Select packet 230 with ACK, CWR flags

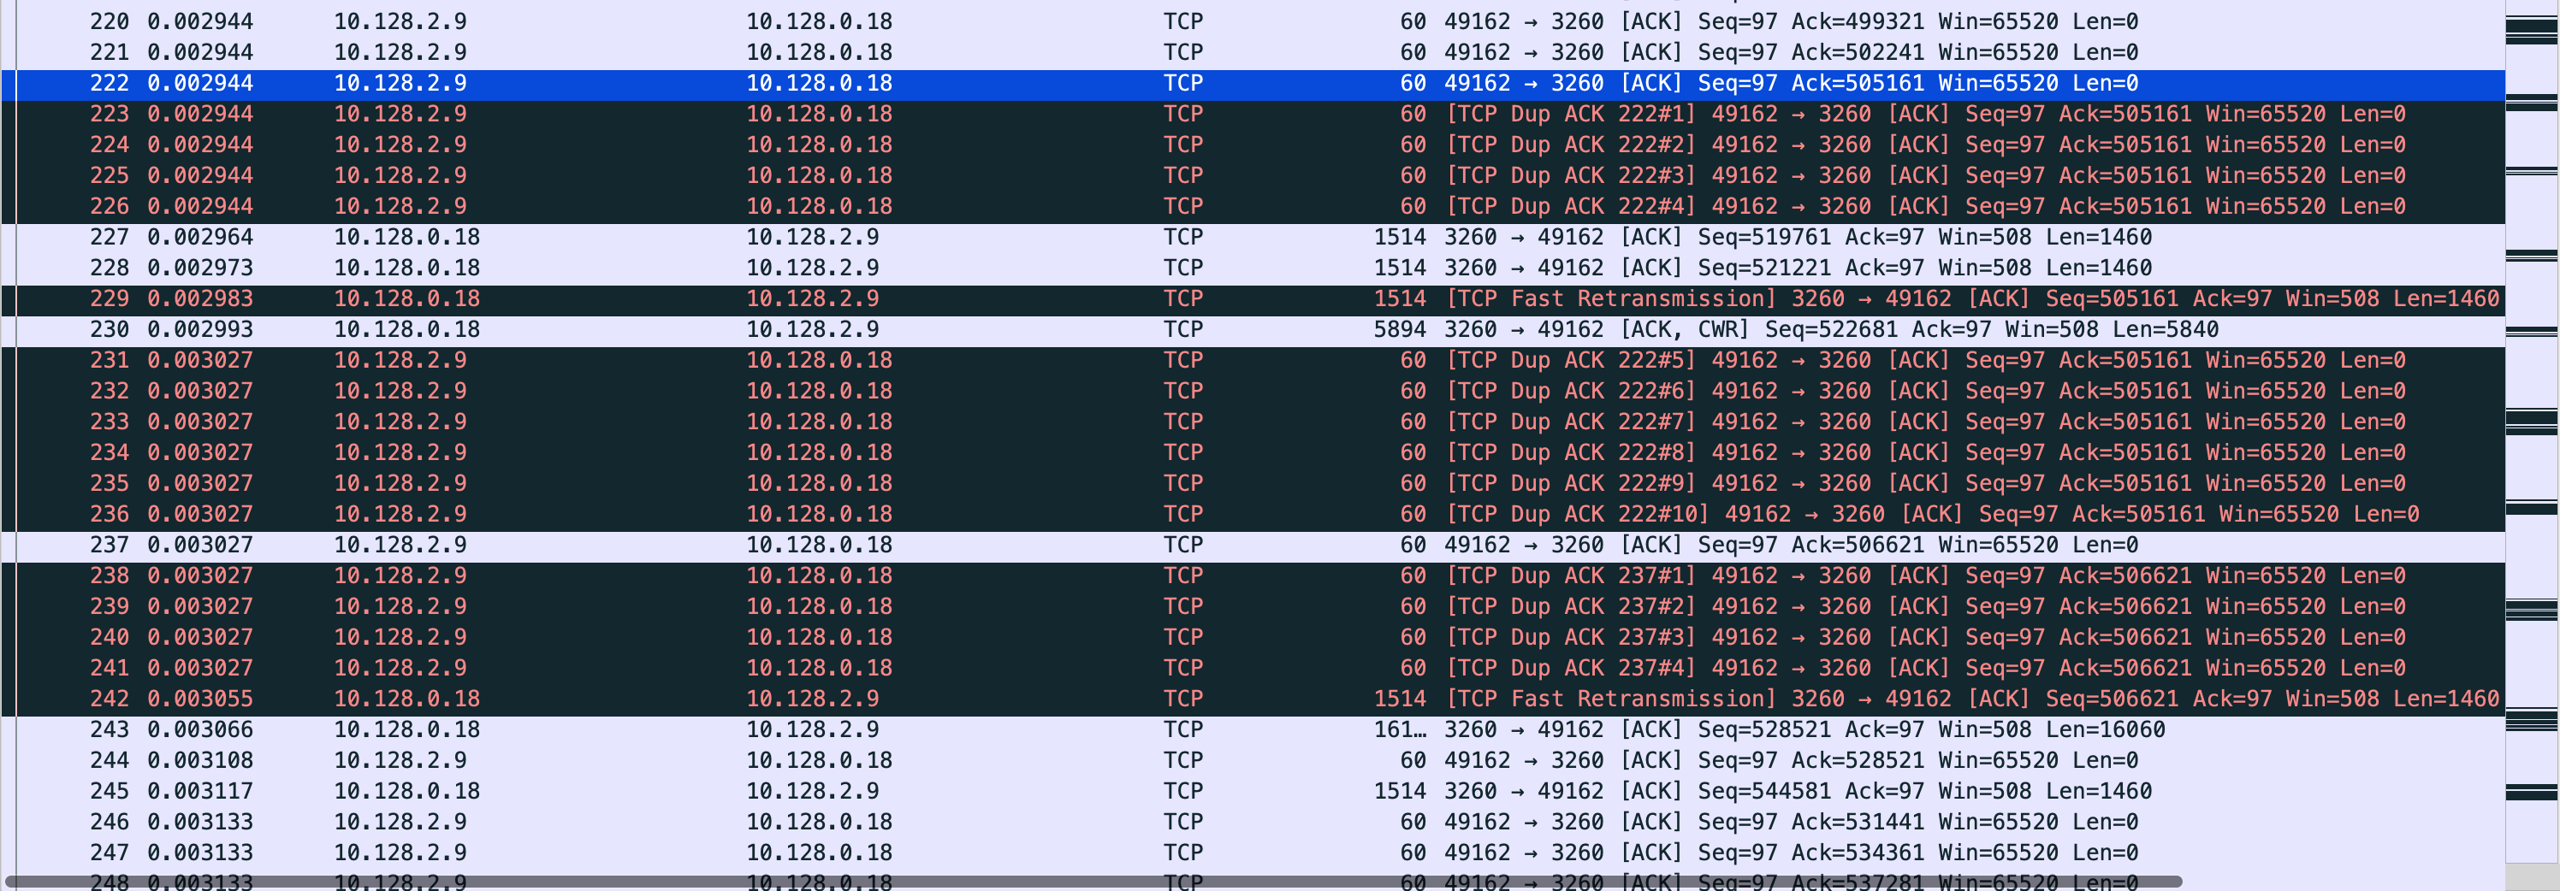click(x=1252, y=330)
